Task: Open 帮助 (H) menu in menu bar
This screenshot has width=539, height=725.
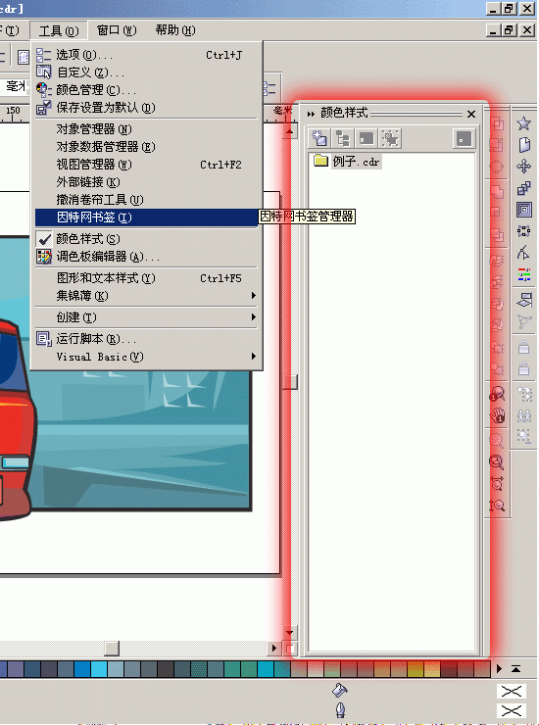Action: 175,30
